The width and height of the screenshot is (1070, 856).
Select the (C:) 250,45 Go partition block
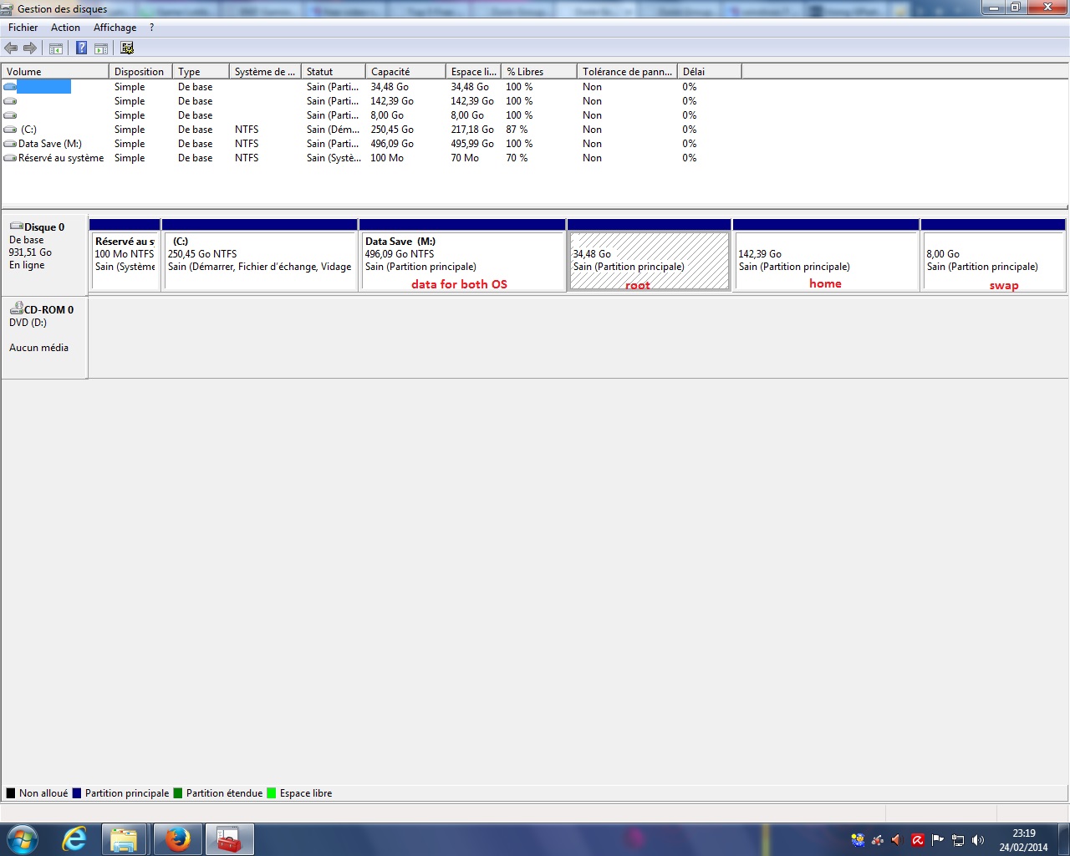[260, 261]
